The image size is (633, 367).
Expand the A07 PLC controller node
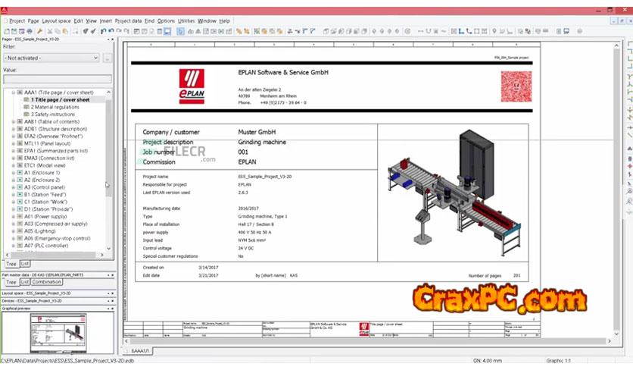click(14, 246)
